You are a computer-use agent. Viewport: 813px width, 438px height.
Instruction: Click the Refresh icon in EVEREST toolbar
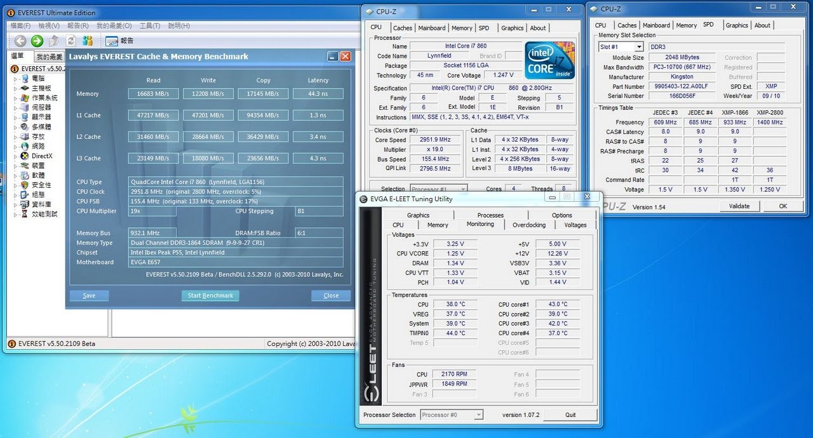[71, 41]
